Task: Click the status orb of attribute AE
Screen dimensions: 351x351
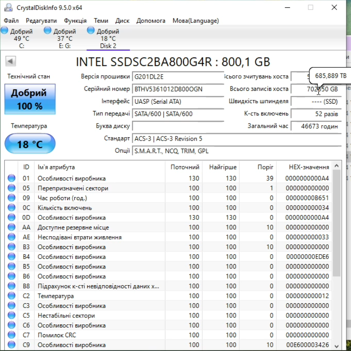Action: (x=12, y=237)
